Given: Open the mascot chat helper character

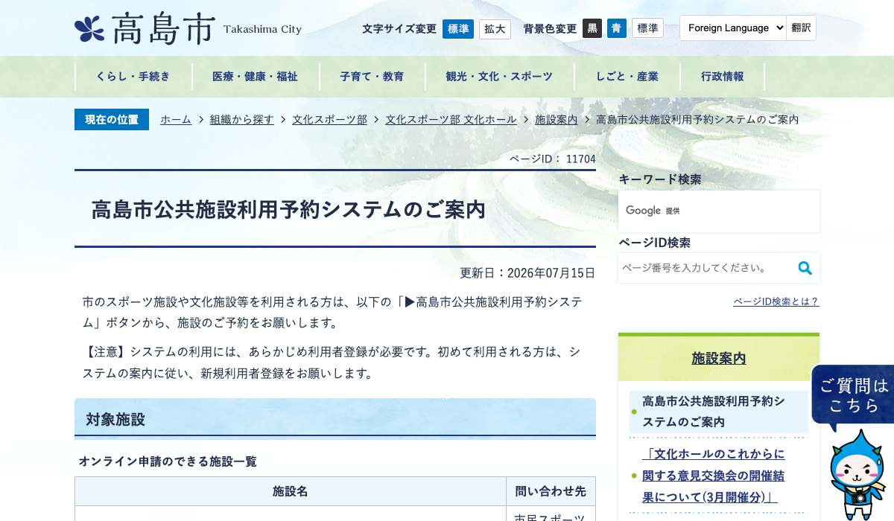Looking at the screenshot, I should (x=857, y=476).
